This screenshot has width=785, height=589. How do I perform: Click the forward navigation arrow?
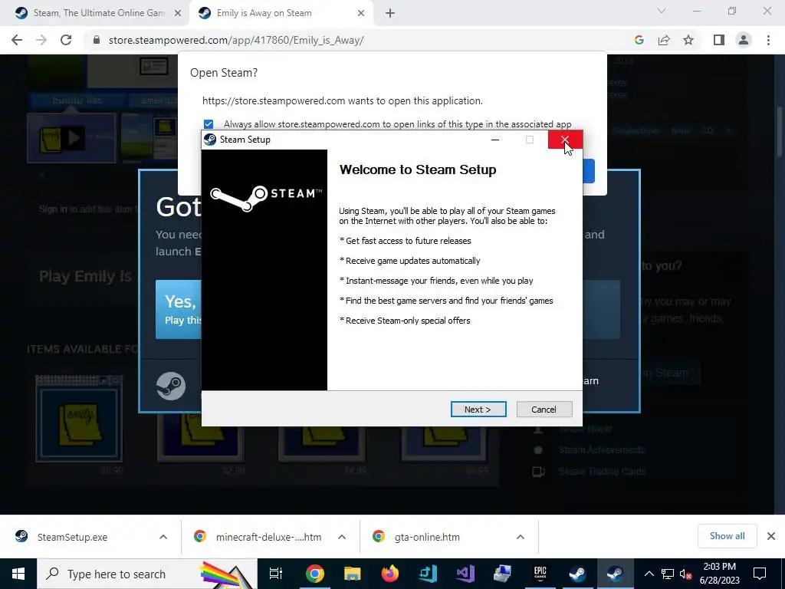(41, 40)
